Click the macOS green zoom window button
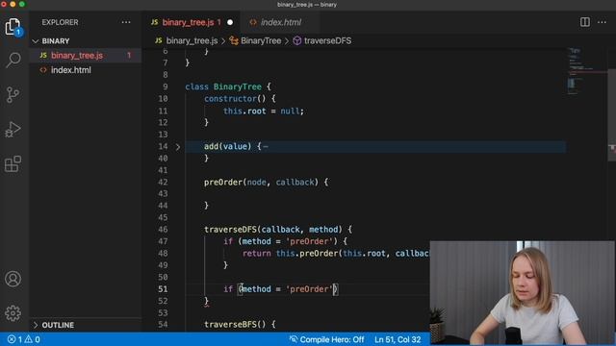The image size is (616, 346). [22, 4]
